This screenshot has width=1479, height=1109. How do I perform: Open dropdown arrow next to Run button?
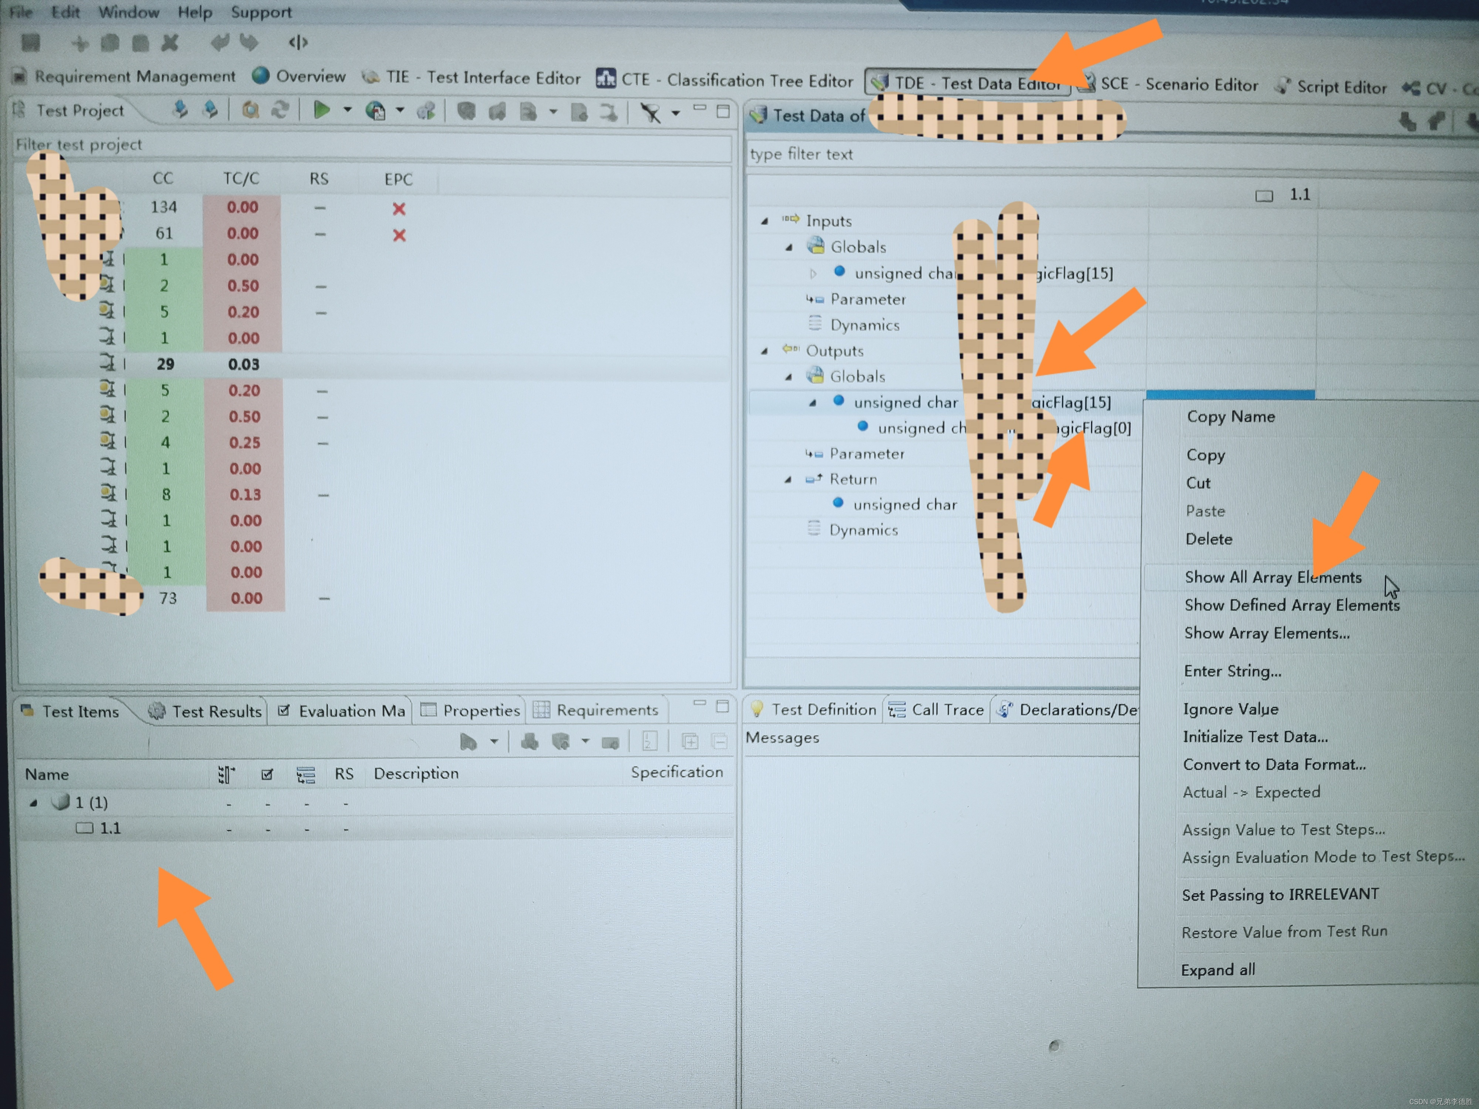point(347,110)
